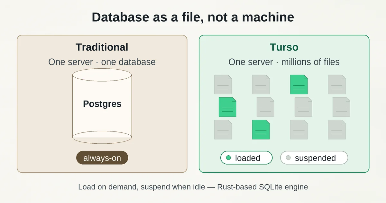The image size is (386, 203).
Task: Click the gray dot in suspended legend
Action: tap(289, 158)
